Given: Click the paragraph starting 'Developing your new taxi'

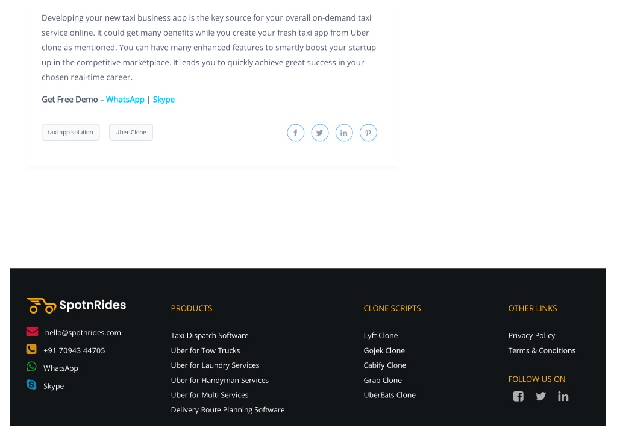Looking at the screenshot, I should [x=208, y=47].
